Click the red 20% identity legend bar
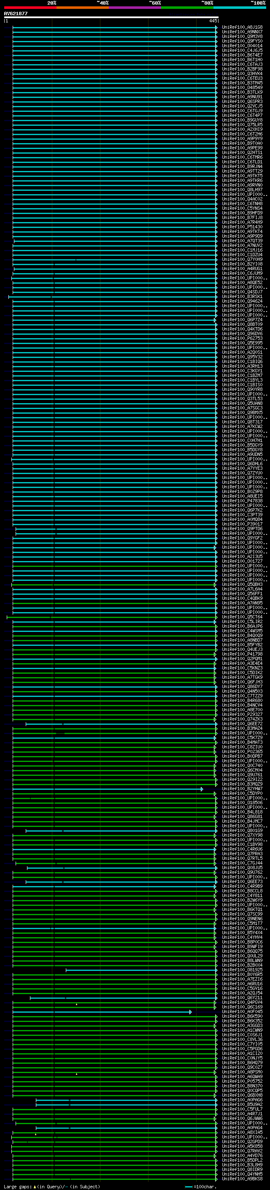270x1190 pixels. [x=30, y=8]
